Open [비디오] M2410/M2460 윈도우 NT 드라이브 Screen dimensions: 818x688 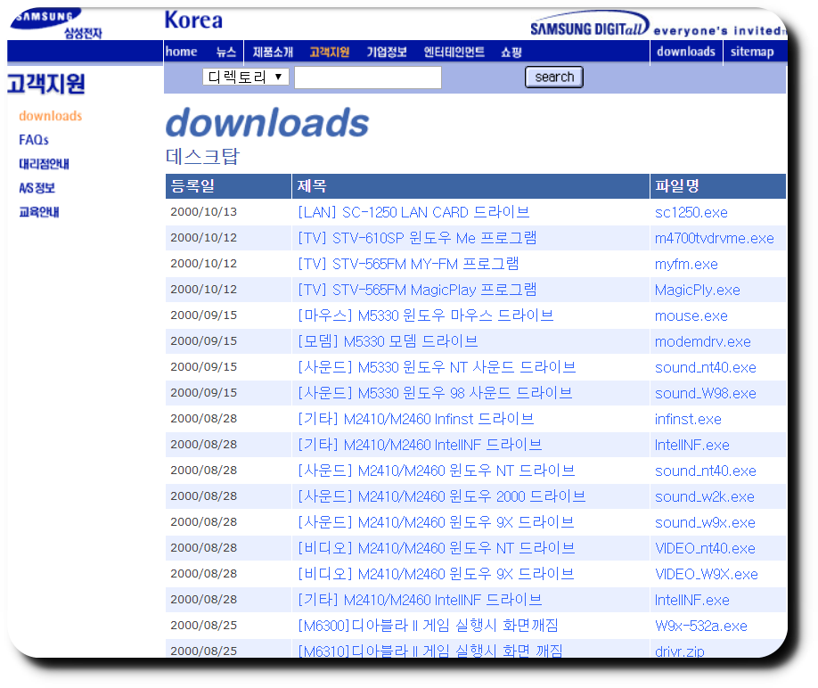(437, 548)
